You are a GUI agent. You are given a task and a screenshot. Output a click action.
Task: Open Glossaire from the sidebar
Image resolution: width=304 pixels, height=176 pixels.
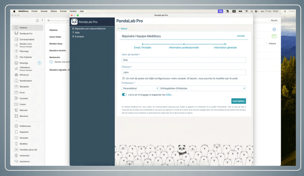pyautogui.click(x=24, y=138)
